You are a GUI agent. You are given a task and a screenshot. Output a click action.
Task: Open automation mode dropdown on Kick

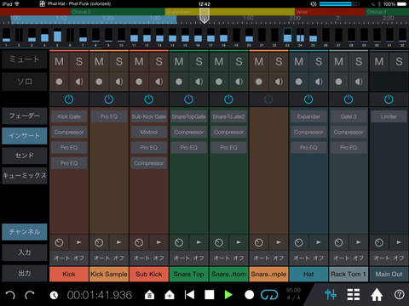click(x=69, y=258)
